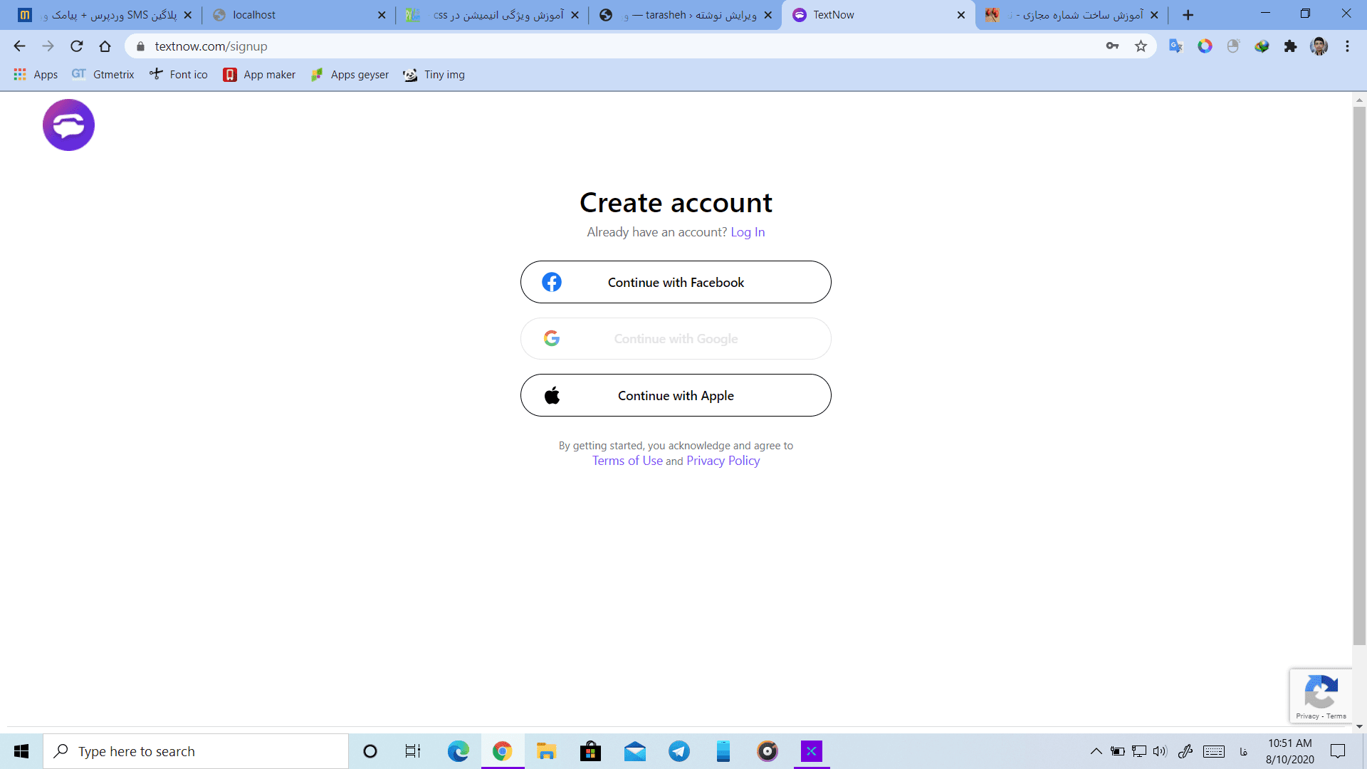Viewport: 1367px width, 769px height.
Task: Click the saved passwords key icon
Action: tap(1112, 46)
